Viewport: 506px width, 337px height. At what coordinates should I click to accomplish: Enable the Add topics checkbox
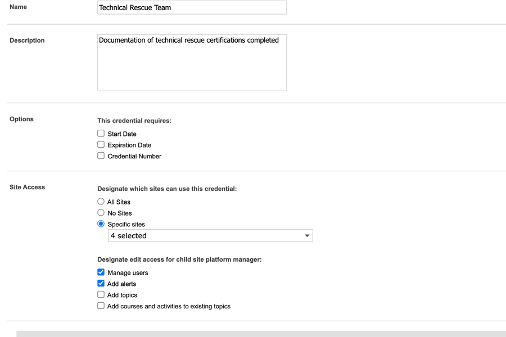tap(101, 295)
